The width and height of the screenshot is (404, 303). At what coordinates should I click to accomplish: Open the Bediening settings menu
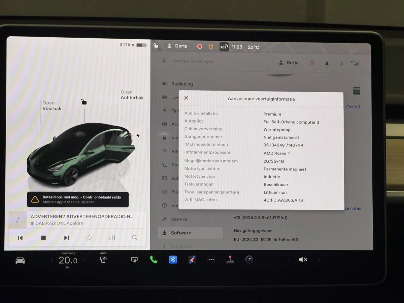click(x=178, y=84)
